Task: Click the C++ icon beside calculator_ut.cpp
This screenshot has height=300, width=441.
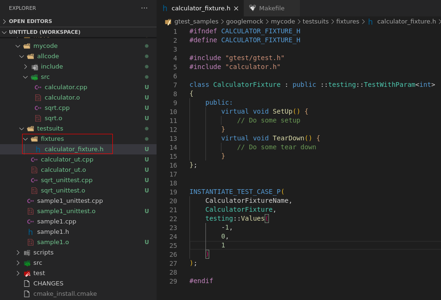Action: [x=34, y=160]
